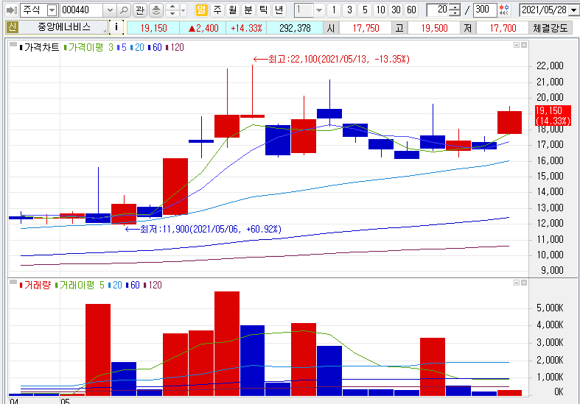Image resolution: width=580 pixels, height=404 pixels.
Task: Click the price chart pane corner handle icon
Action: click(x=13, y=45)
